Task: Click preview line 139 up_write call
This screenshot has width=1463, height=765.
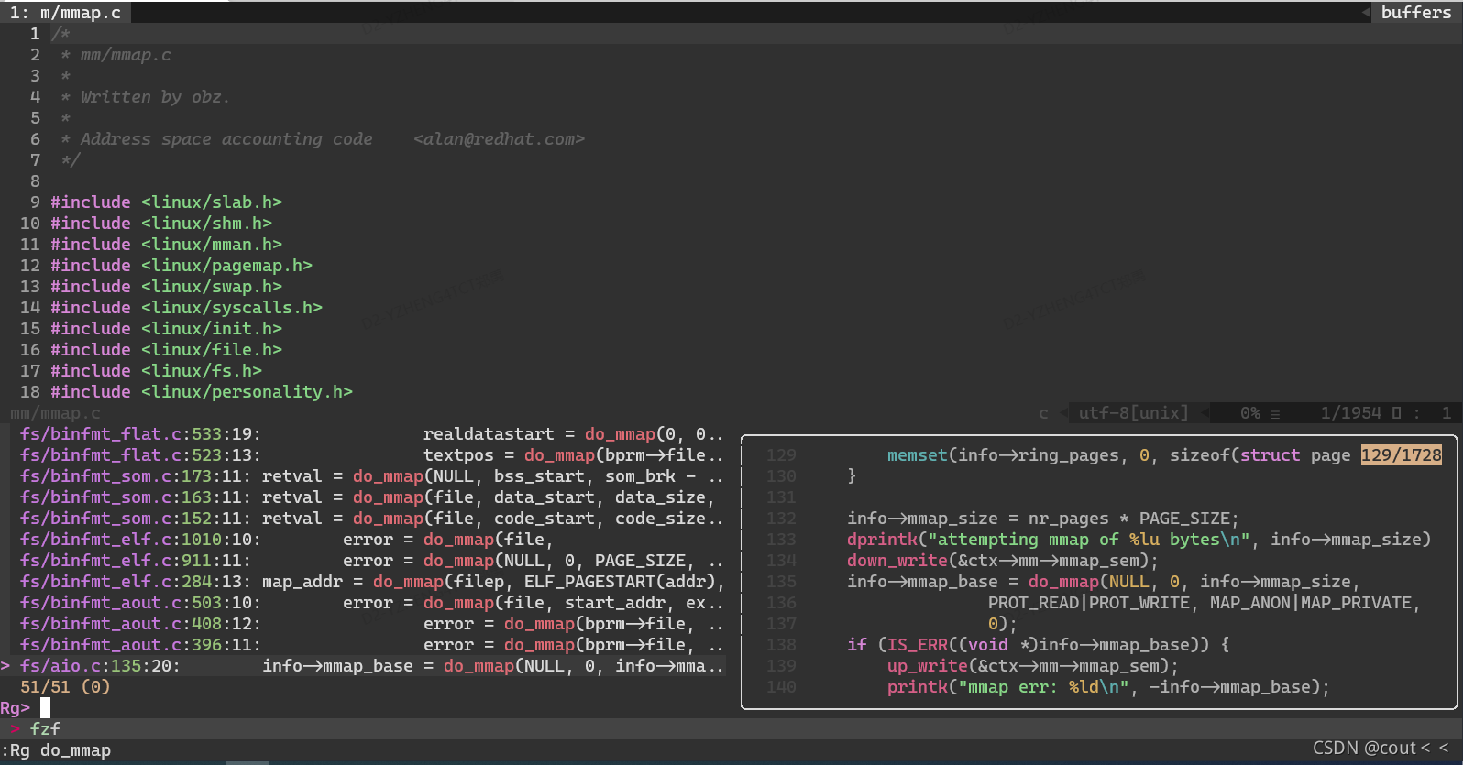Action: coord(1032,666)
